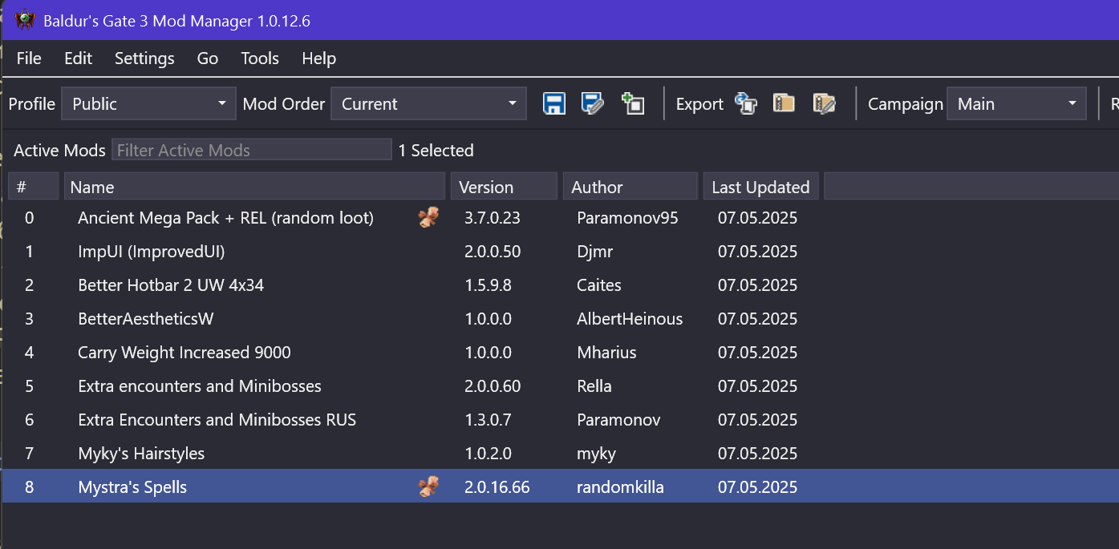The image size is (1119, 549).
Task: Open the Settings menu
Action: pyautogui.click(x=144, y=59)
